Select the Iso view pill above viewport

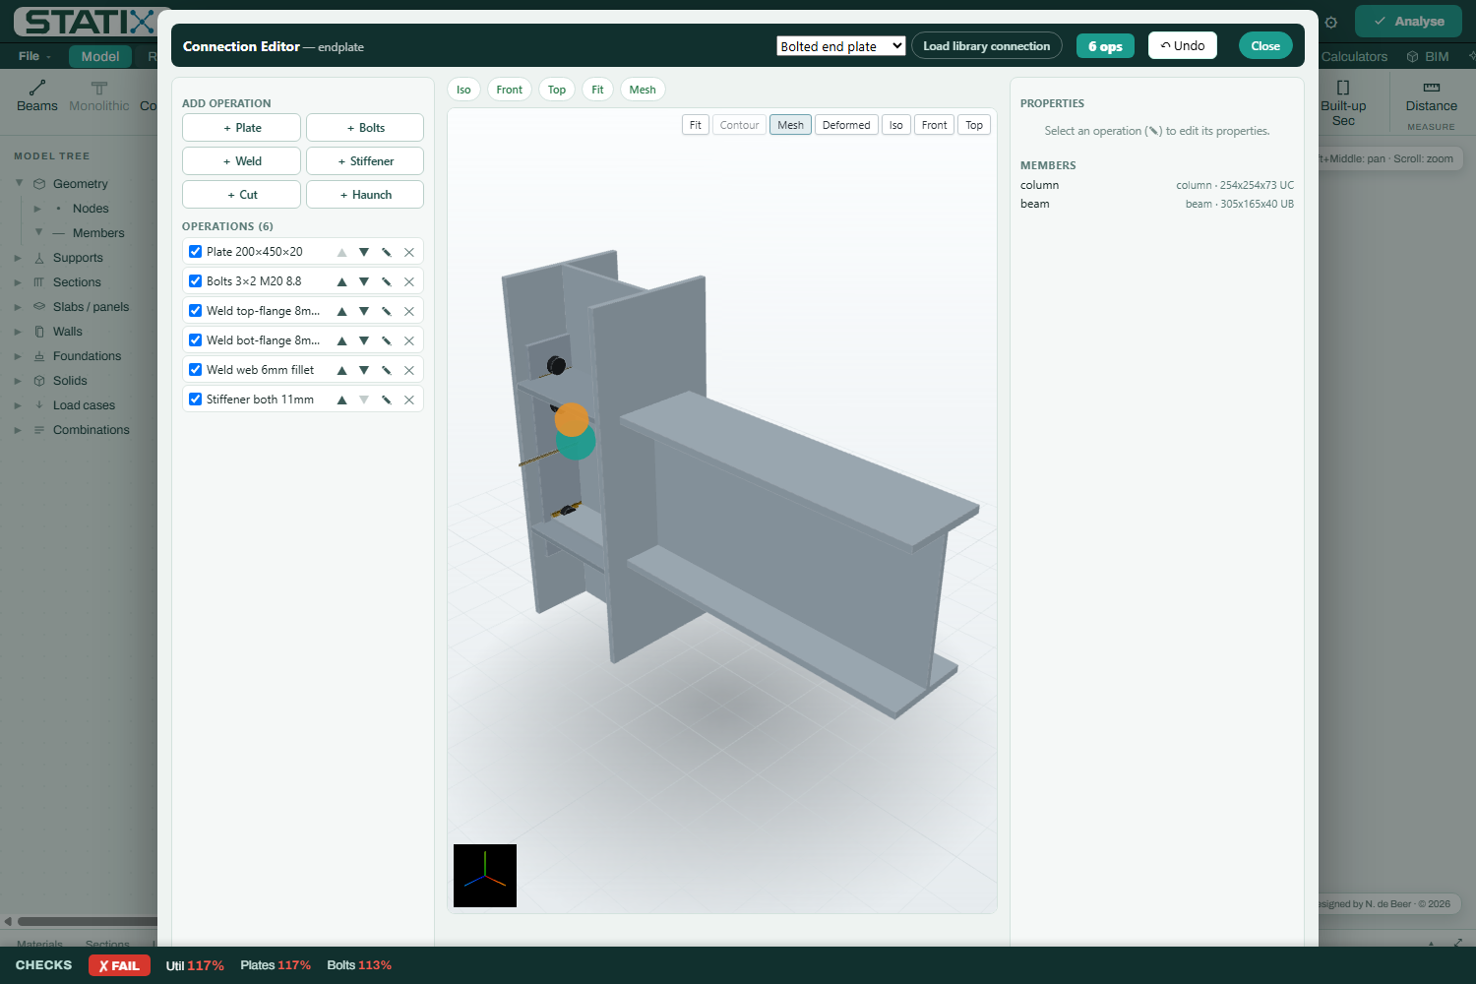(463, 90)
